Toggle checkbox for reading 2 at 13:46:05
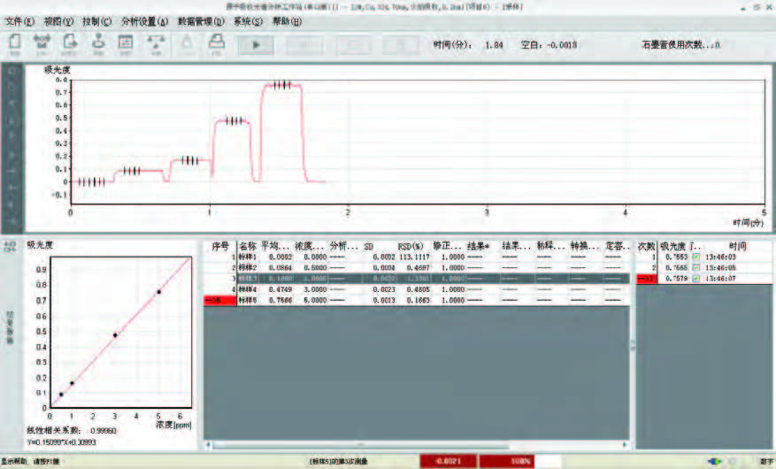The height and width of the screenshot is (469, 776). 696,267
